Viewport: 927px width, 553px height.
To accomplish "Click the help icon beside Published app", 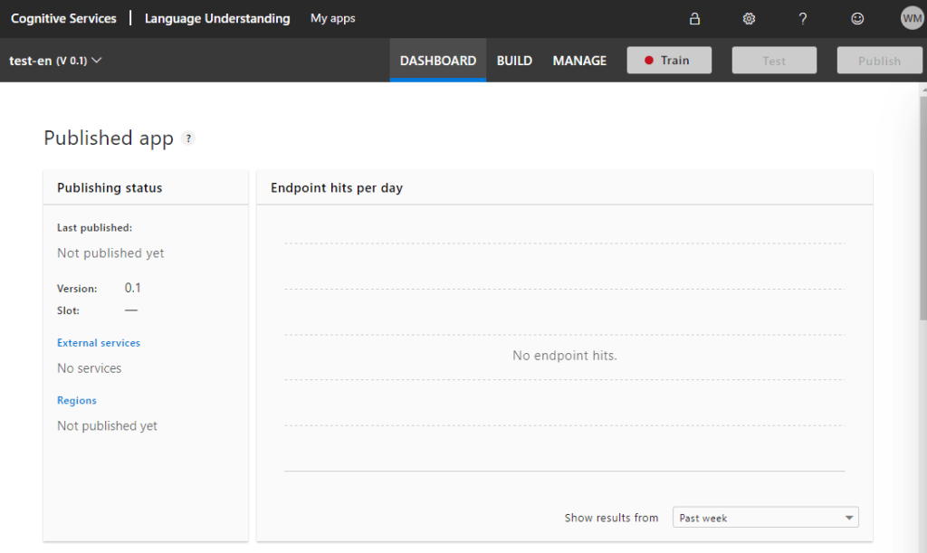I will point(188,138).
